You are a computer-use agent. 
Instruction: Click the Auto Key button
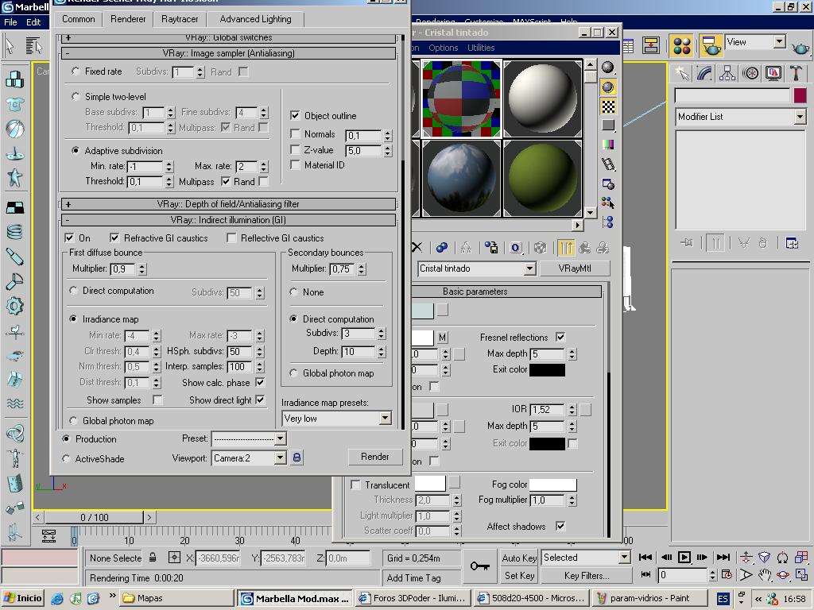(519, 558)
